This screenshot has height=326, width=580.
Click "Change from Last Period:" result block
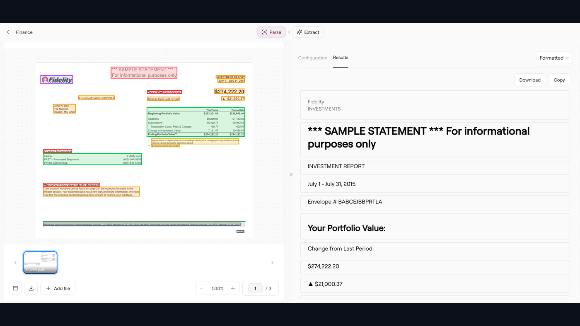pyautogui.click(x=435, y=250)
